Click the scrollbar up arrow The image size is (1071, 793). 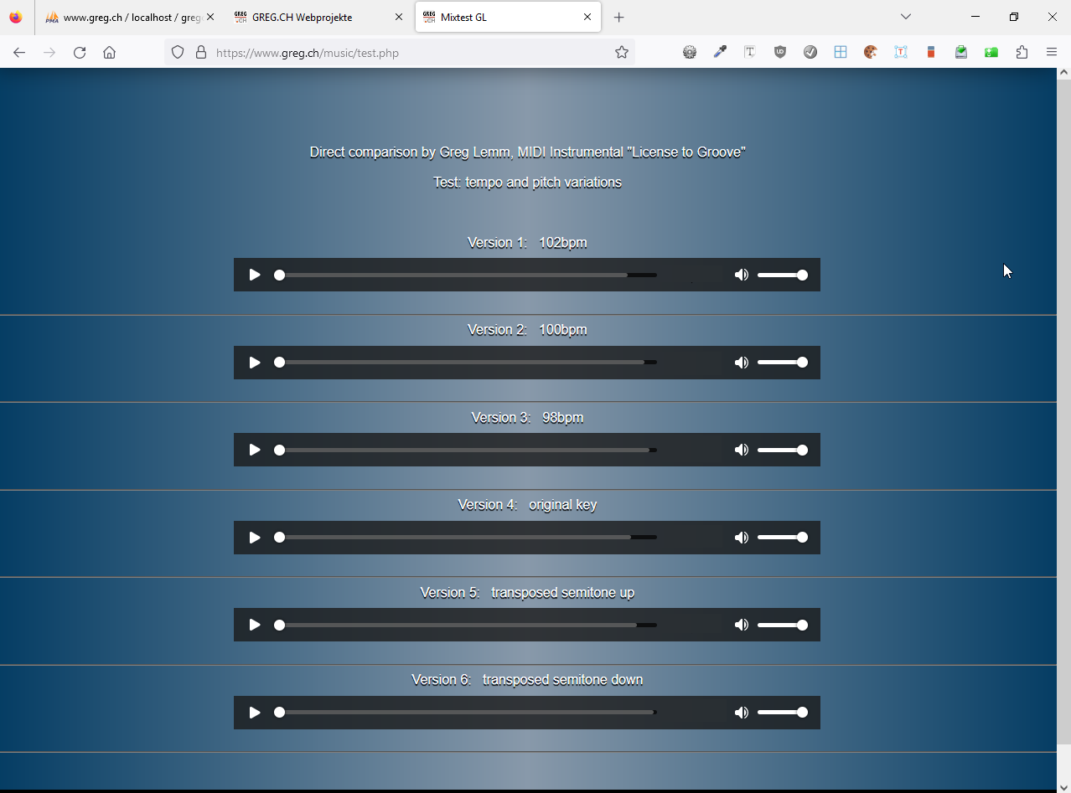tap(1063, 74)
